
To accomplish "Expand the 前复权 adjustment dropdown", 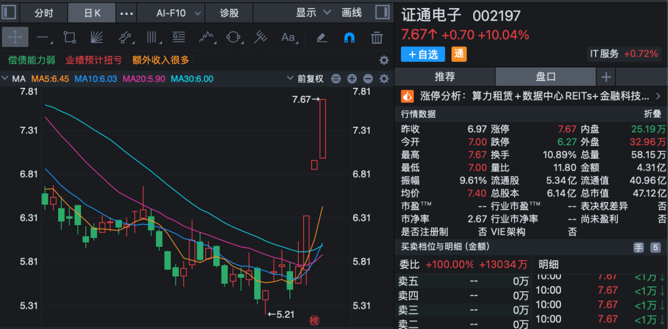I will click(x=306, y=79).
